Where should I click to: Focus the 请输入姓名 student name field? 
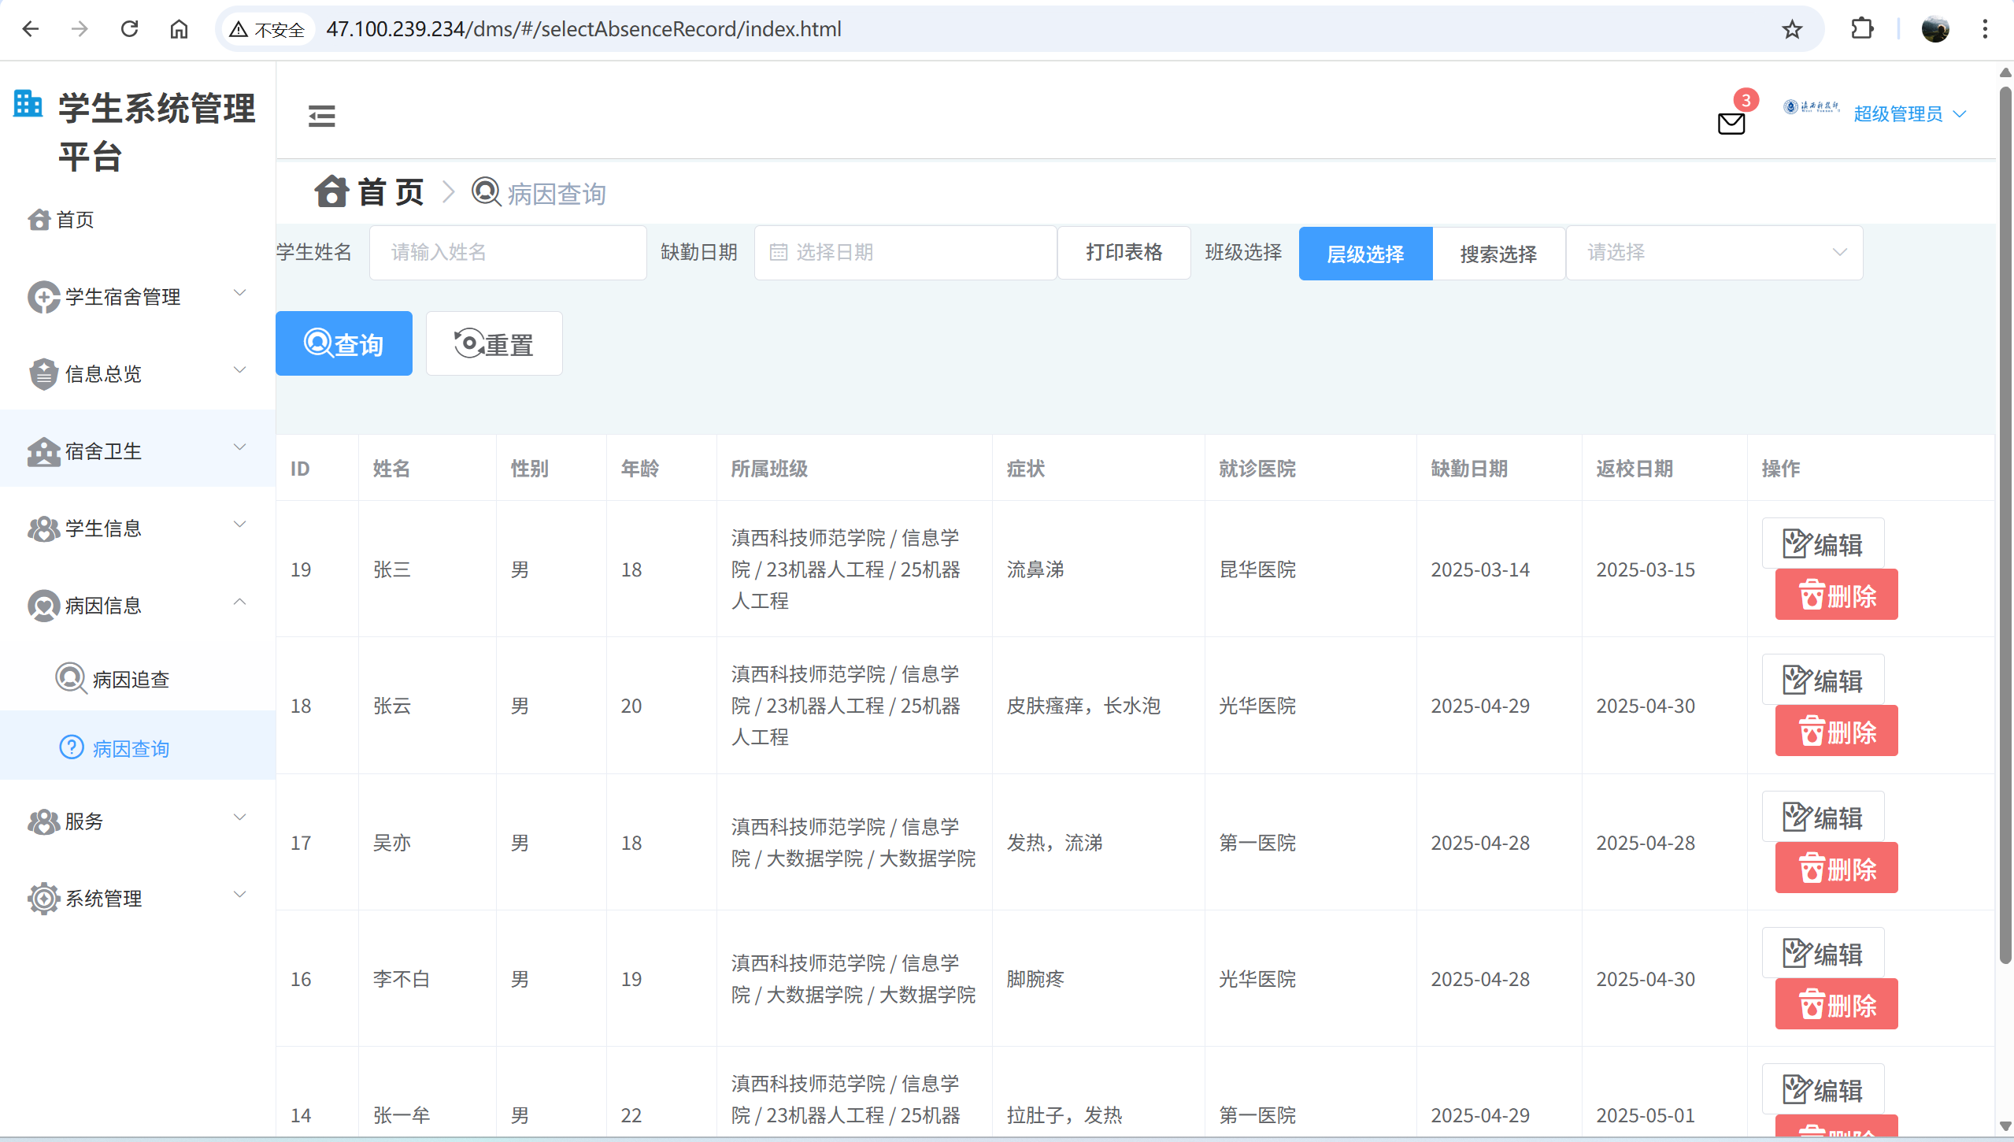coord(507,252)
